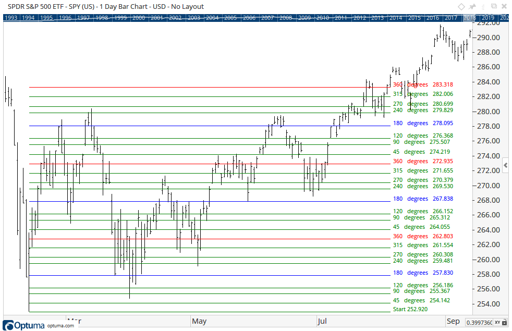Select the blue '180 degrees 278.095' label
This screenshot has height=331, width=512.
pos(423,123)
